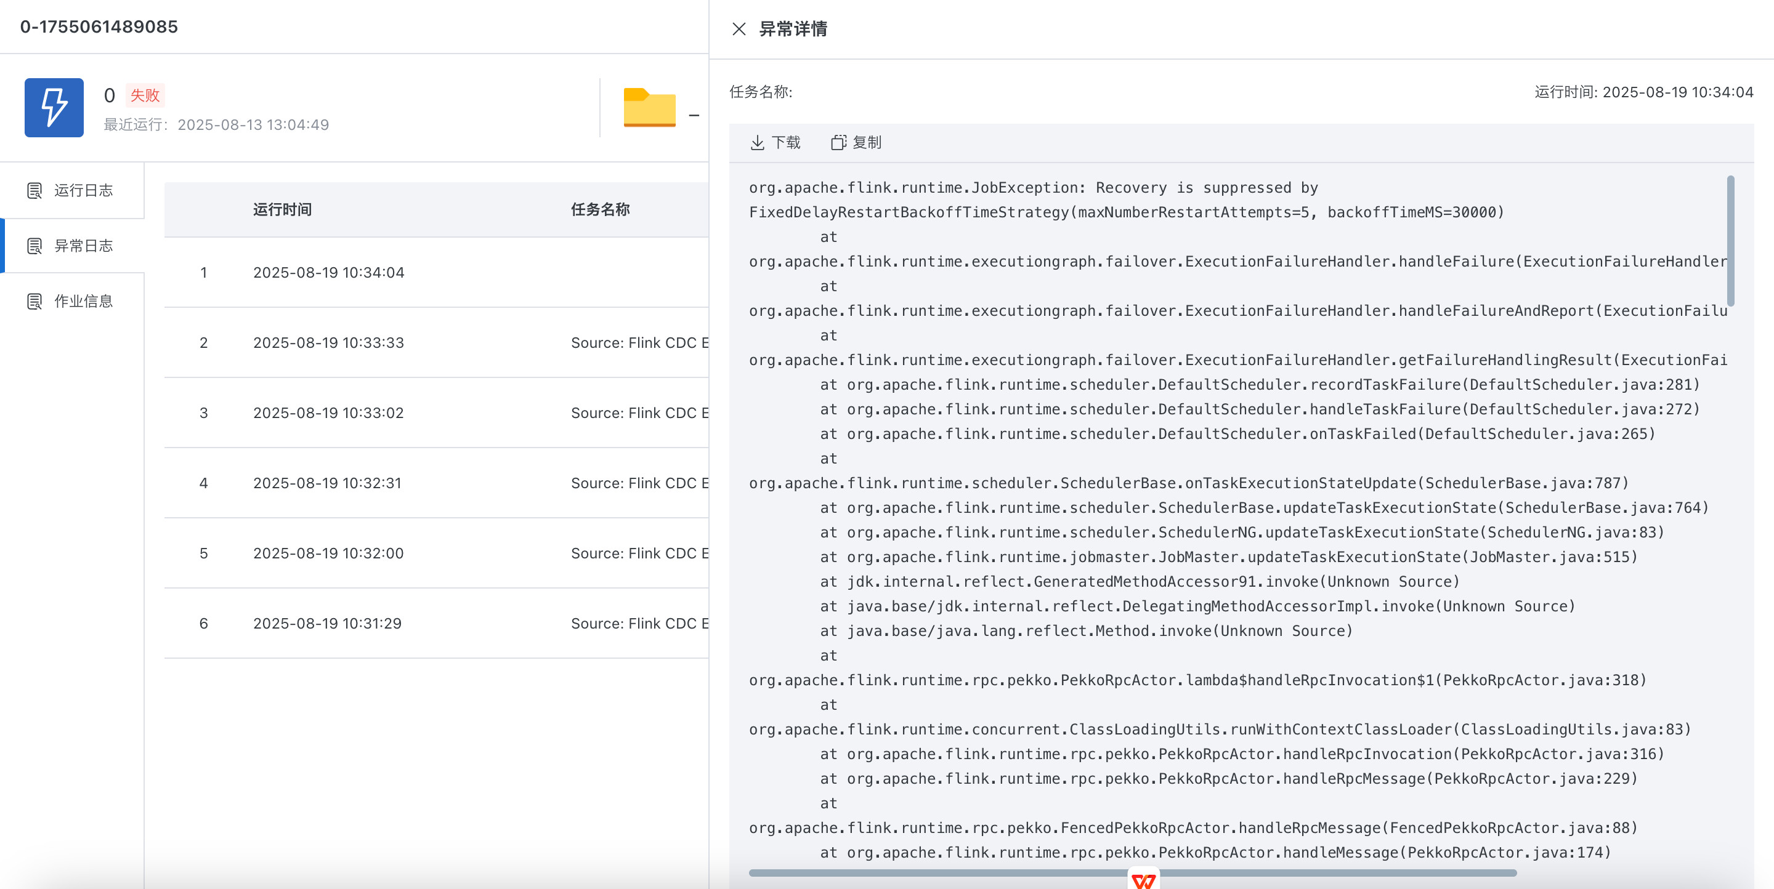Click the 异常日志 sidebar icon
This screenshot has height=889, width=1774.
click(x=34, y=246)
